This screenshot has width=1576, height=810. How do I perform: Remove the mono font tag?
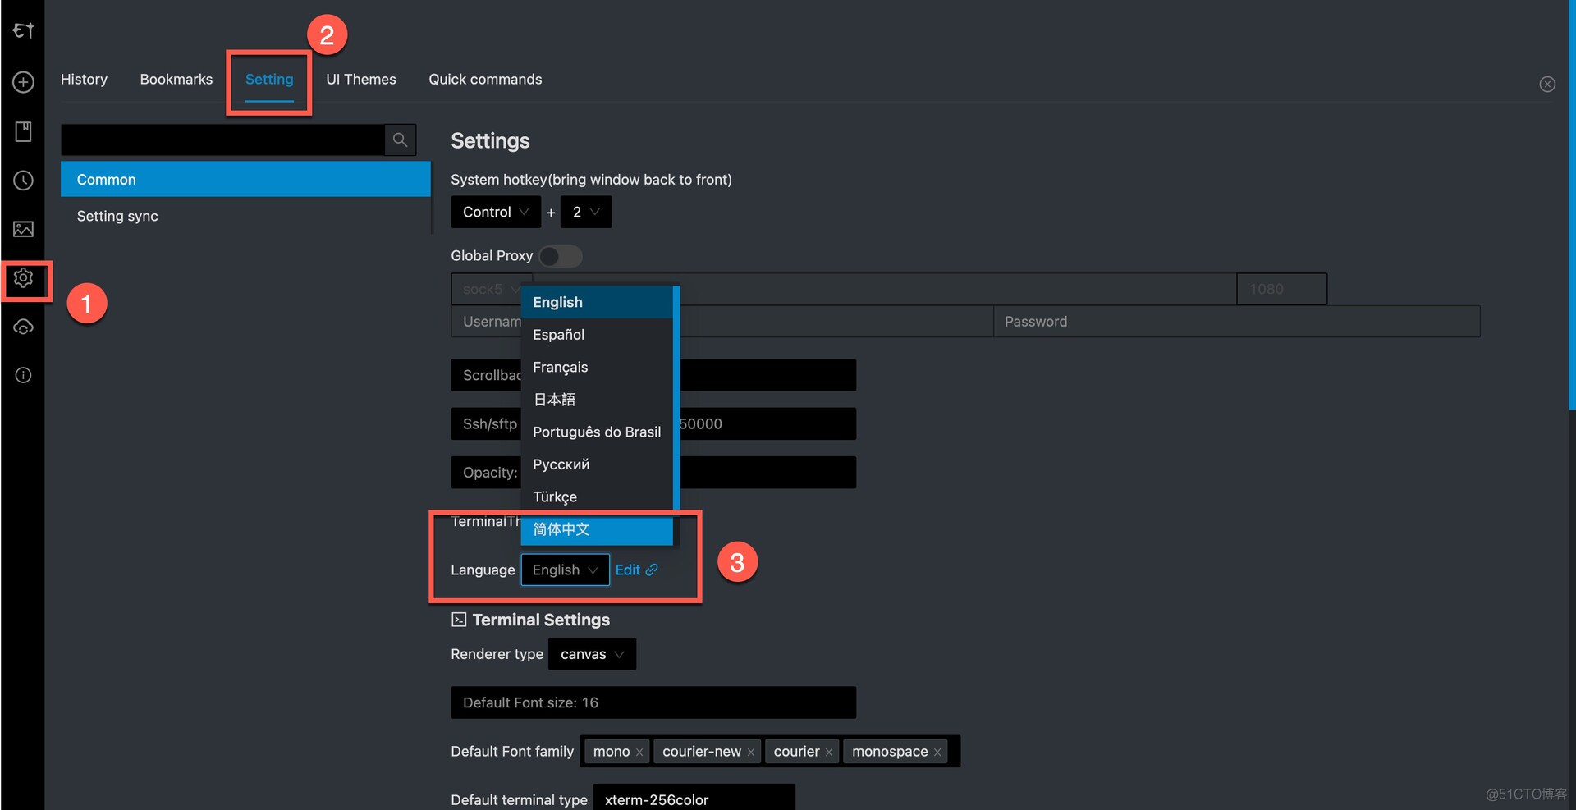click(x=639, y=752)
